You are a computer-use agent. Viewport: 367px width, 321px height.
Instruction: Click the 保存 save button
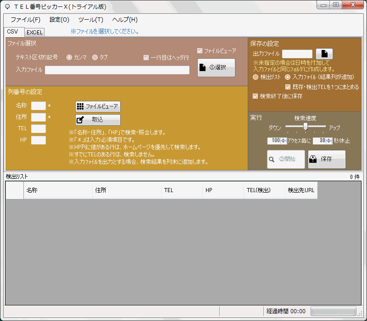coord(327,159)
